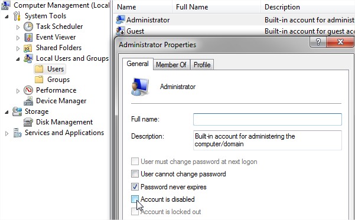
Task: Toggle the Account is disabled checkbox
Action: click(135, 199)
